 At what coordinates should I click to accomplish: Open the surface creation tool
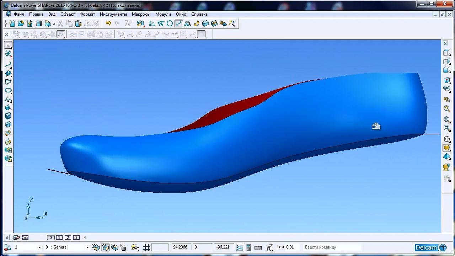(197, 23)
